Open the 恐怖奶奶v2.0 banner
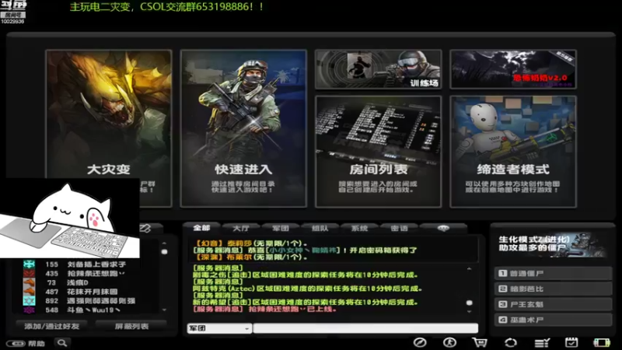The image size is (622, 350). [x=513, y=69]
